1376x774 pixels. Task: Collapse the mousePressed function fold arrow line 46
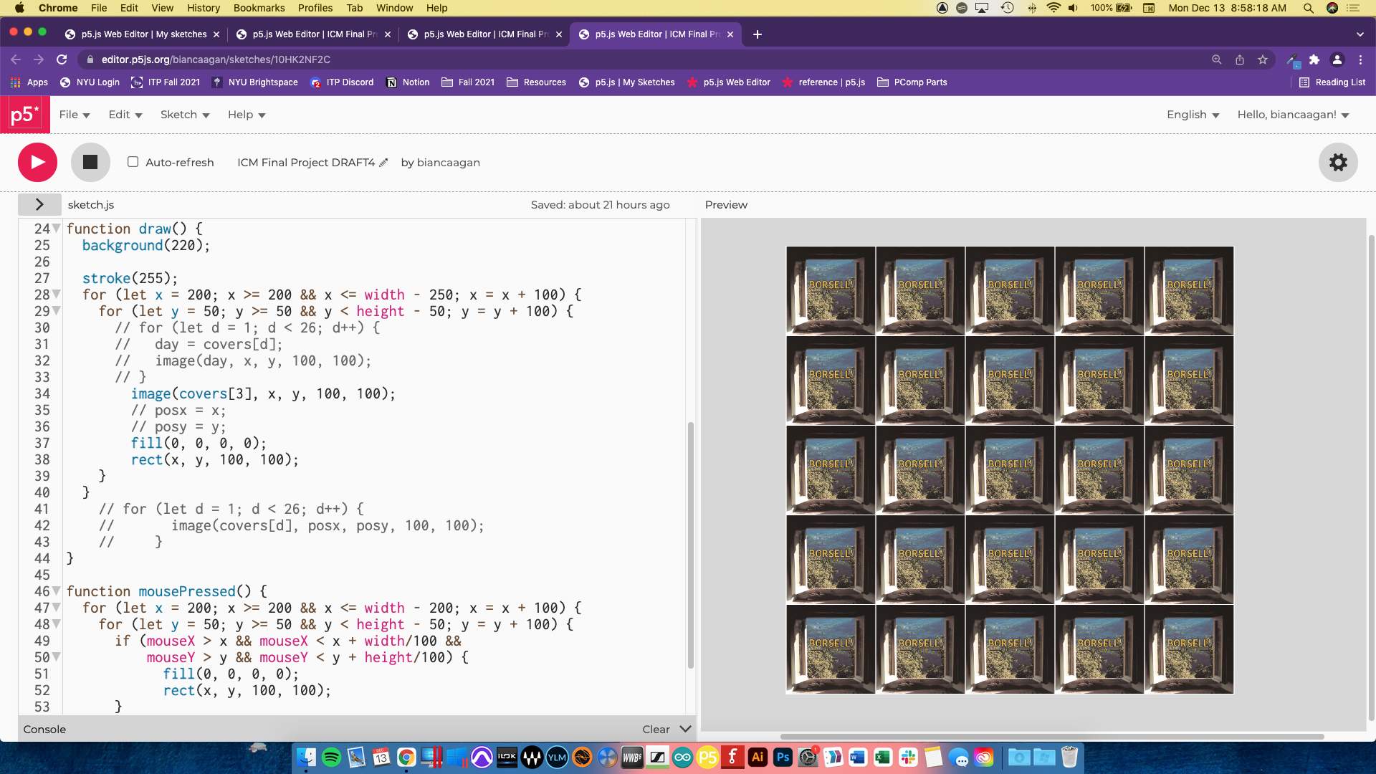point(56,591)
